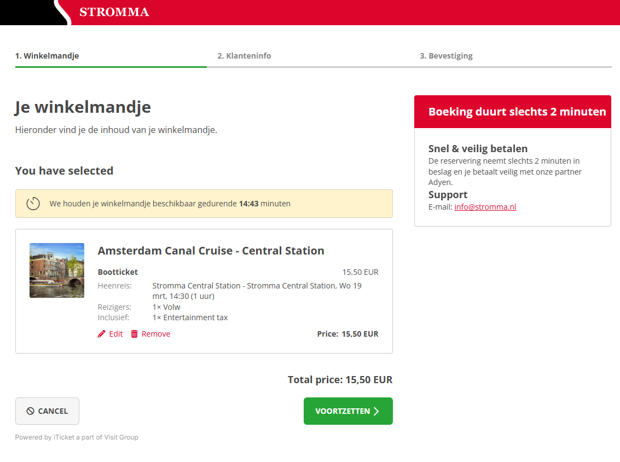
Task: Click the 'Powered by iTicket' footer text
Action: tap(77, 437)
